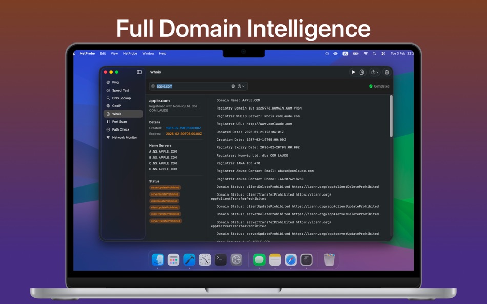
Task: Open the GeoIP tool
Action: point(116,106)
